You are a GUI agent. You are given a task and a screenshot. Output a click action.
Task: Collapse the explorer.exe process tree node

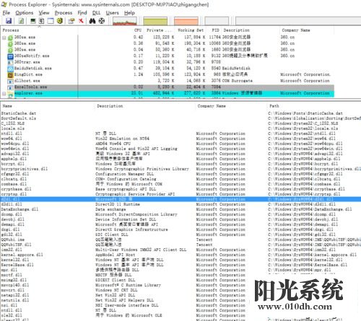tap(4, 94)
